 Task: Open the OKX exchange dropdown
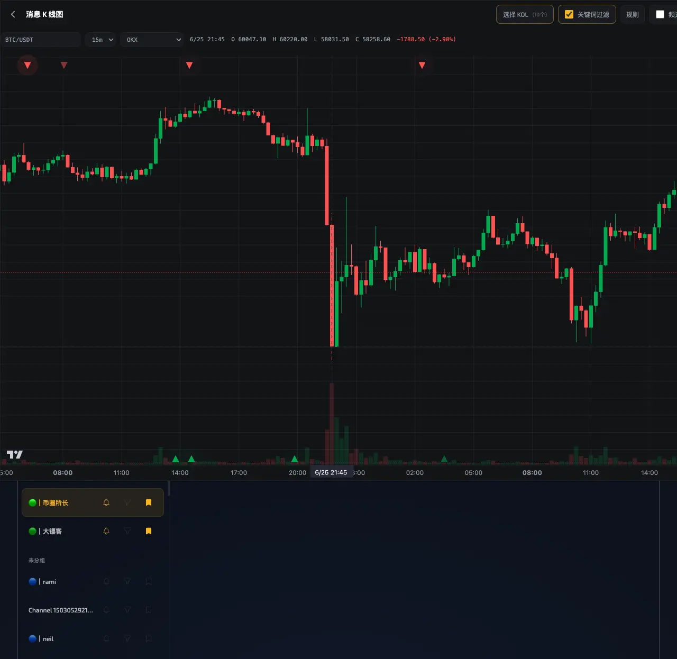(152, 40)
